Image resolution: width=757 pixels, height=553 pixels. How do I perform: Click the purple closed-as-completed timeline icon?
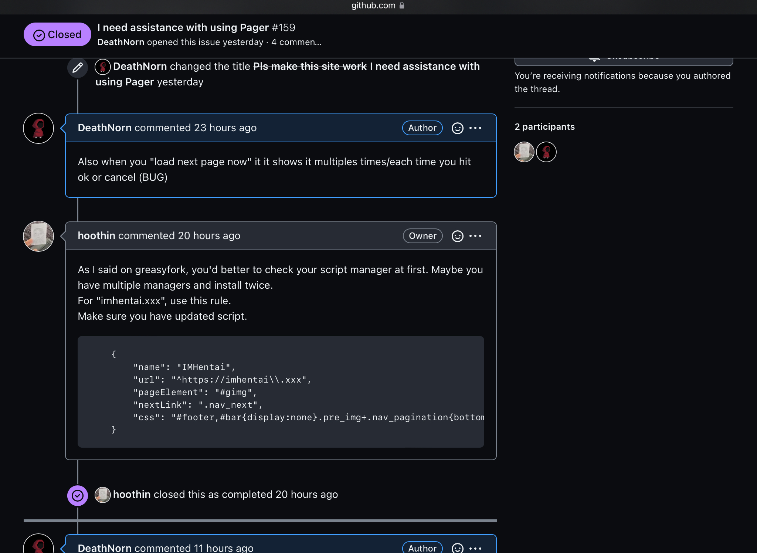[77, 495]
